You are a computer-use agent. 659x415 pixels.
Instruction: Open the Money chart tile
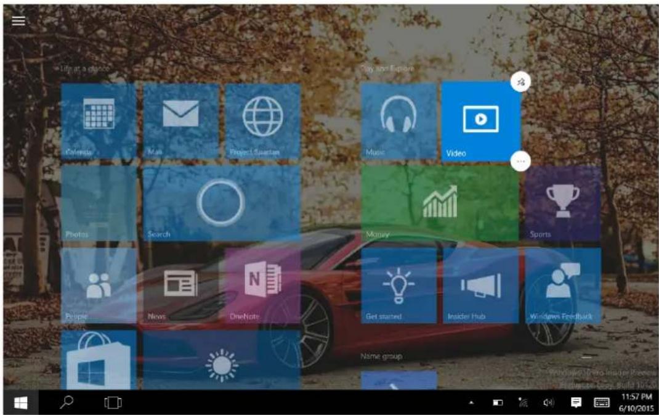(440, 203)
